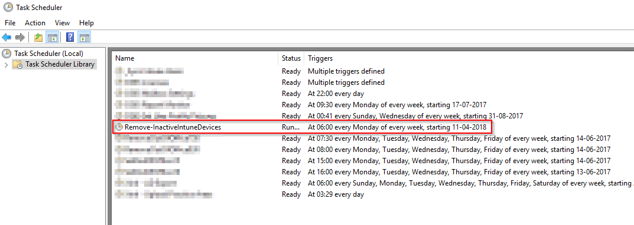The width and height of the screenshot is (634, 225).
Task: Click trigger text 'At 22:00 every day'
Action: (x=336, y=94)
